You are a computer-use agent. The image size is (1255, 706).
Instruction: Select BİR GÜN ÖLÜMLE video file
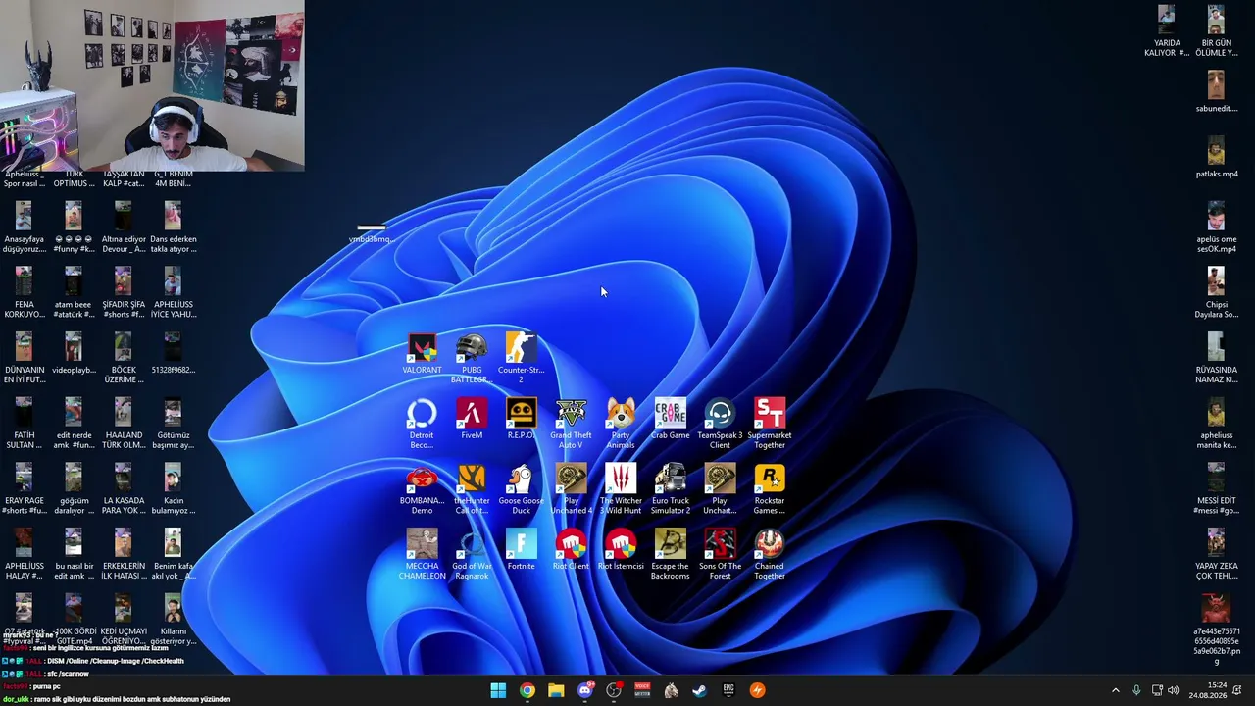pos(1217,31)
